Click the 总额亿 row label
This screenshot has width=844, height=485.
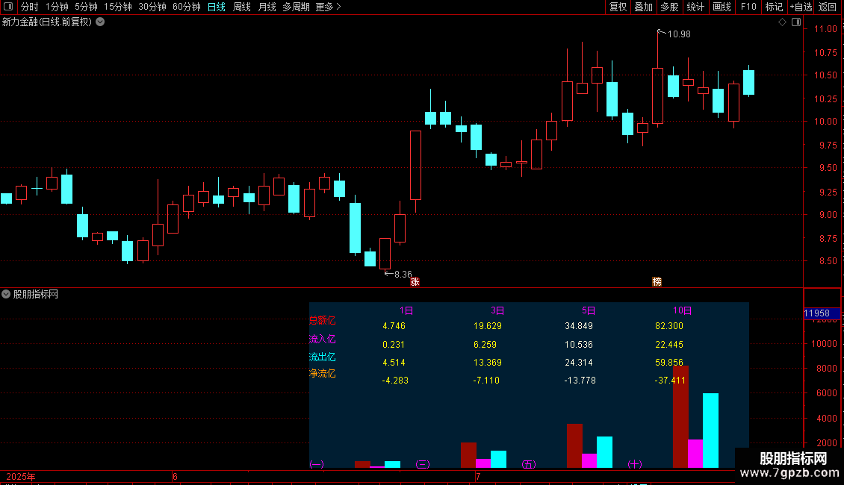click(323, 320)
